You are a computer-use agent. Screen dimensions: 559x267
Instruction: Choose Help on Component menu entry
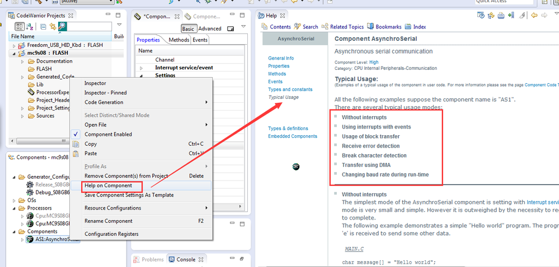coord(141,185)
